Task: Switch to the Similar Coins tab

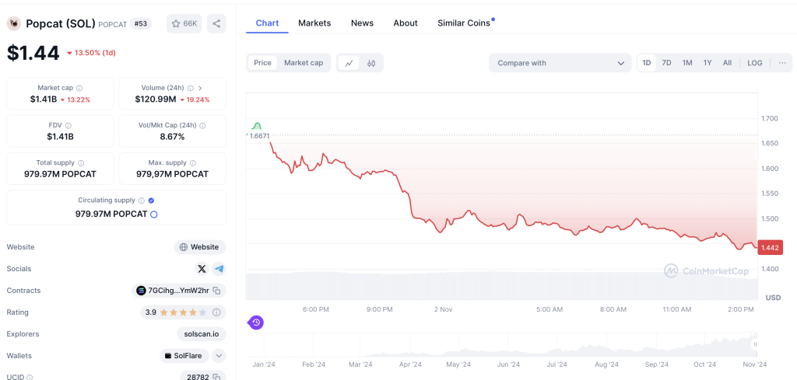Action: tap(464, 23)
